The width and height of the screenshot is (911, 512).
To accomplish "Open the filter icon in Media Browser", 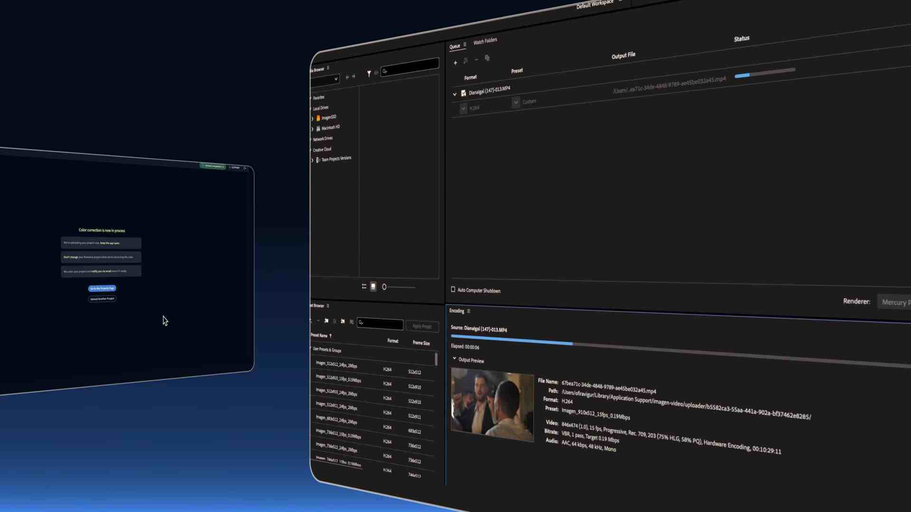I will [369, 73].
